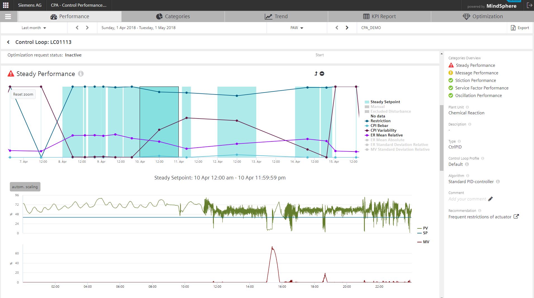Open the Last month time range dropdown
Screen dimensions: 534x298
(34, 28)
